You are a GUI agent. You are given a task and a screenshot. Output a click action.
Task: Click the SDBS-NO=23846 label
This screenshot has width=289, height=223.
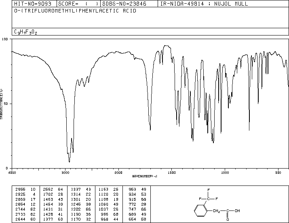coord(124,4)
